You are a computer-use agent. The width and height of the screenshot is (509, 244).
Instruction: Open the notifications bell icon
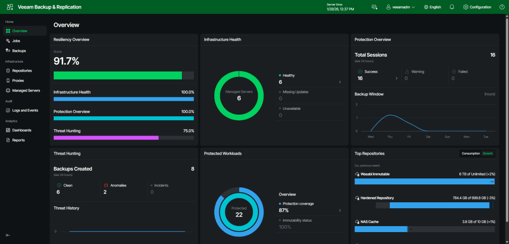[x=452, y=7]
